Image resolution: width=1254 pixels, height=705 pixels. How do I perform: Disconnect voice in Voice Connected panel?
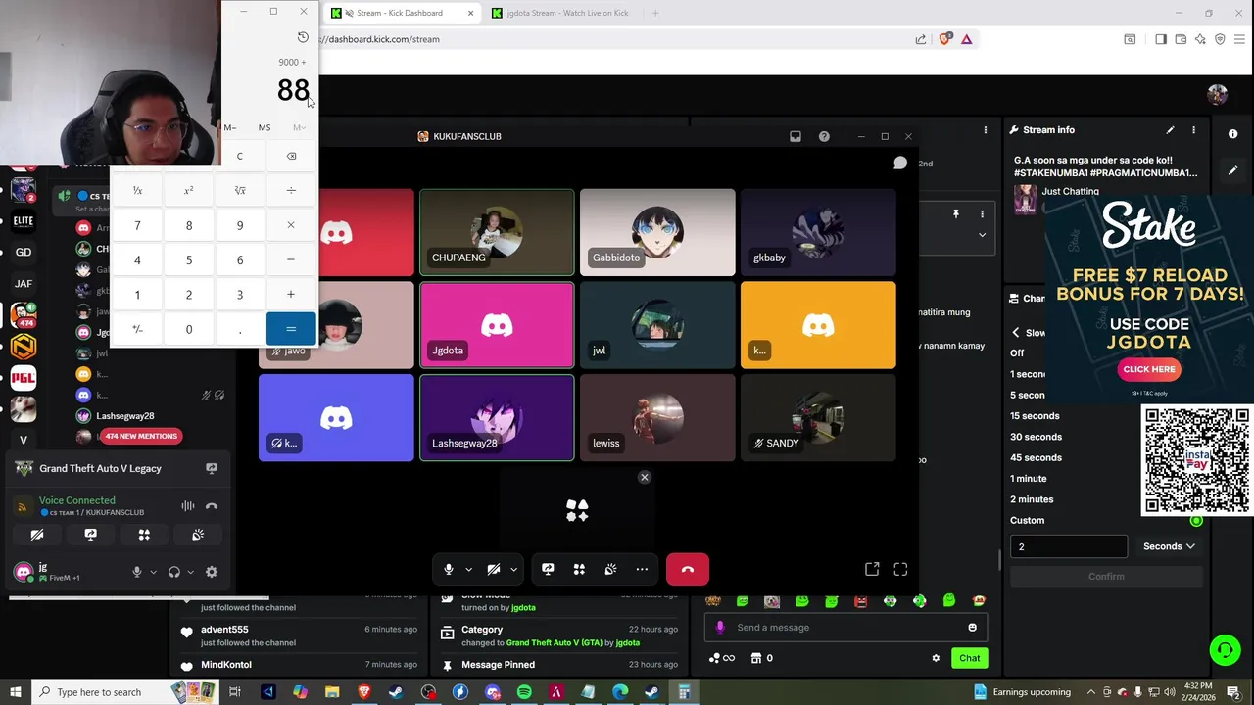(x=212, y=506)
